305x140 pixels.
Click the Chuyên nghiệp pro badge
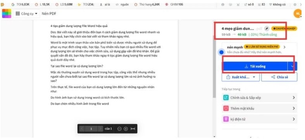pos(284,29)
